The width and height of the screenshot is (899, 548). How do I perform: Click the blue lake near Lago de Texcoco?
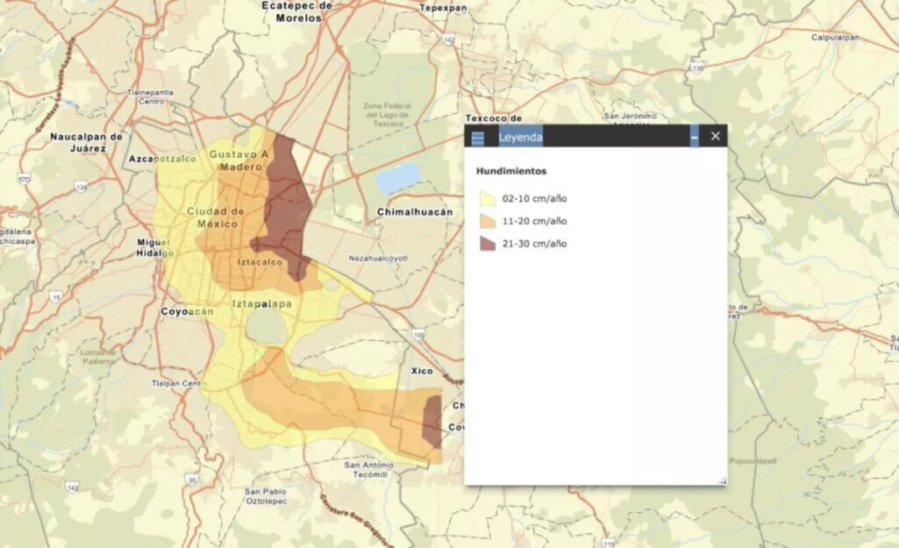coord(397,178)
